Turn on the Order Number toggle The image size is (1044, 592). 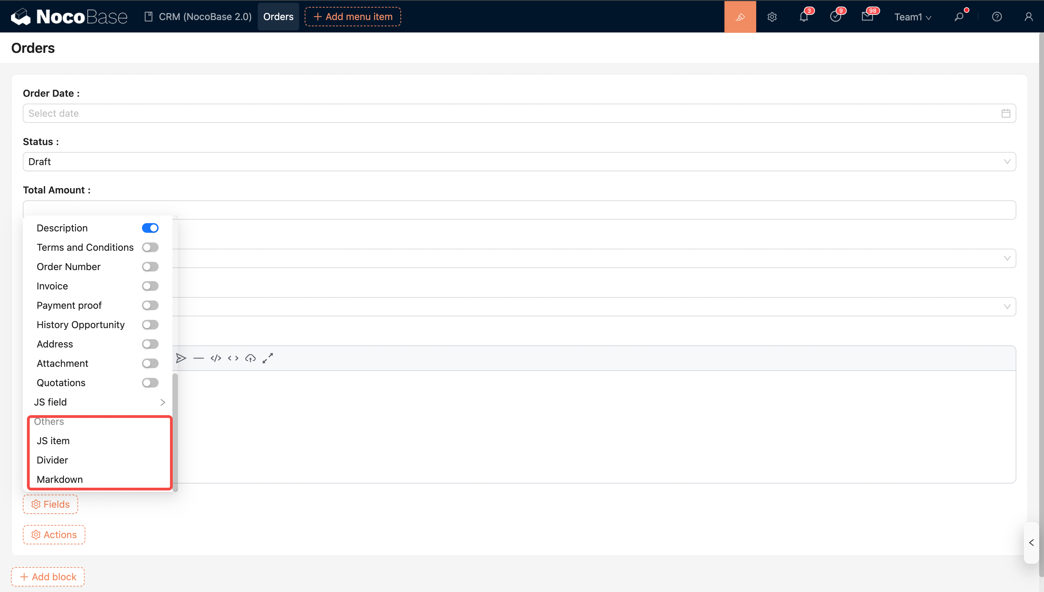tap(150, 267)
